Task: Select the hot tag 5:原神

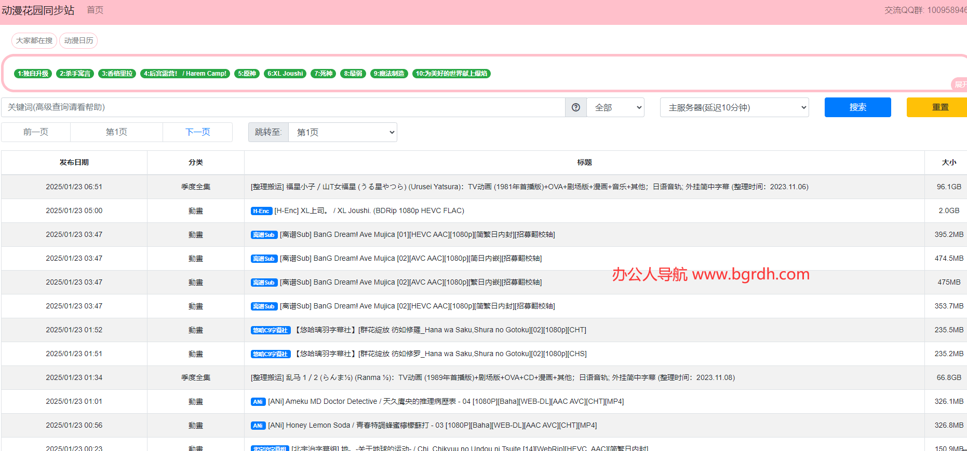Action: (x=247, y=74)
